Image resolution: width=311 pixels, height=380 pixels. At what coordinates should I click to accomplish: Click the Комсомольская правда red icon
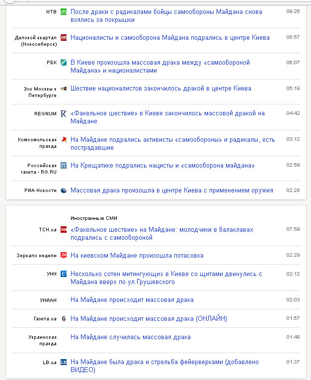64,140
